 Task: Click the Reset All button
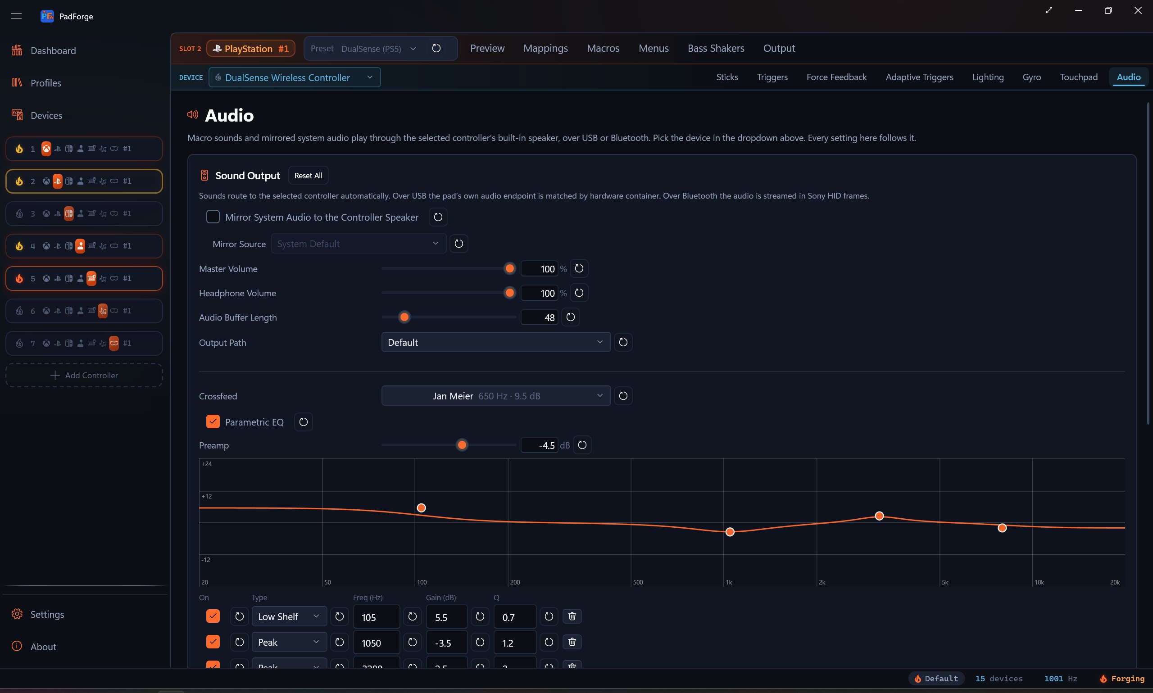tap(308, 176)
